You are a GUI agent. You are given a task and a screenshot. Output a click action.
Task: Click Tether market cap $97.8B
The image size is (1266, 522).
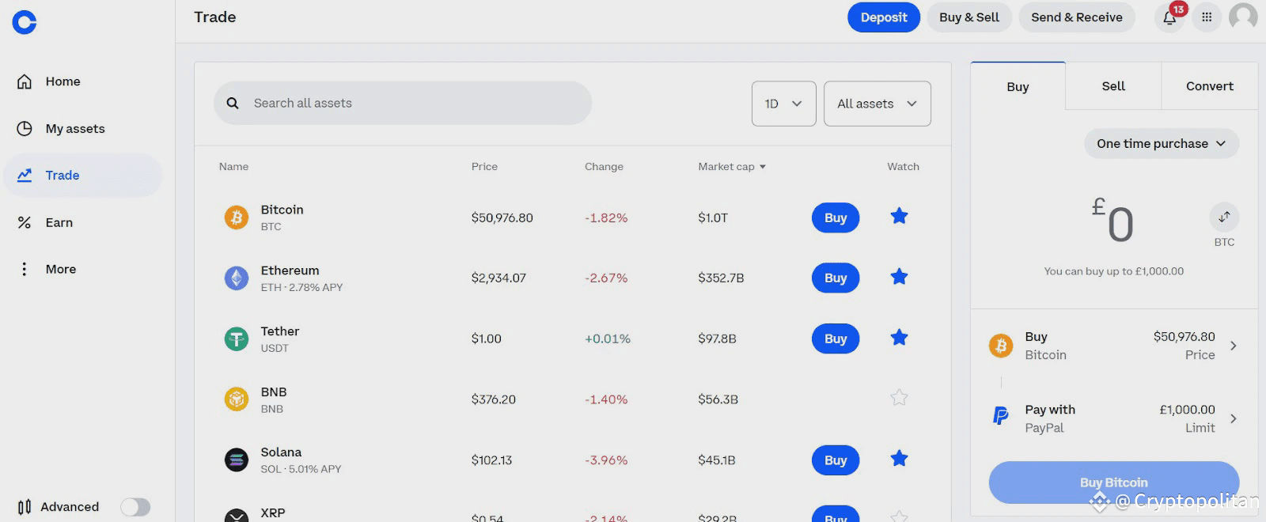717,339
